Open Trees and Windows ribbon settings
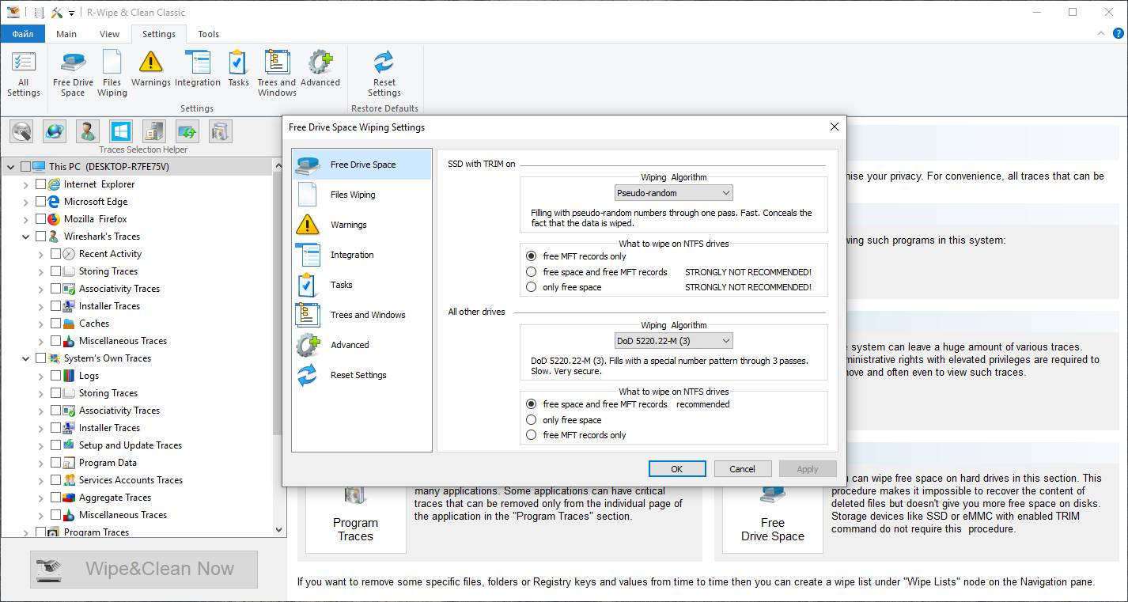The width and height of the screenshot is (1128, 602). pyautogui.click(x=277, y=74)
